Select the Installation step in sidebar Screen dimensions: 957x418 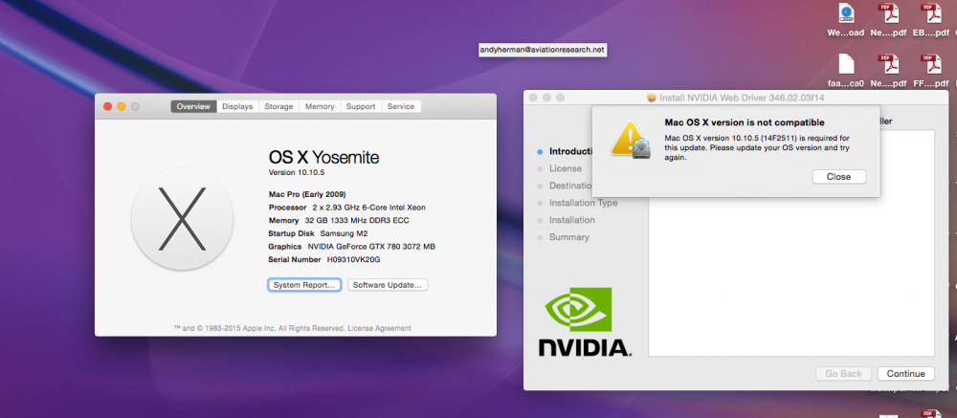click(572, 220)
